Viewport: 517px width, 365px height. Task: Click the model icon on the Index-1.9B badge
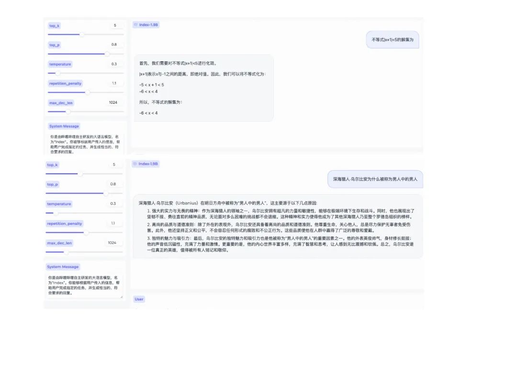[135, 25]
